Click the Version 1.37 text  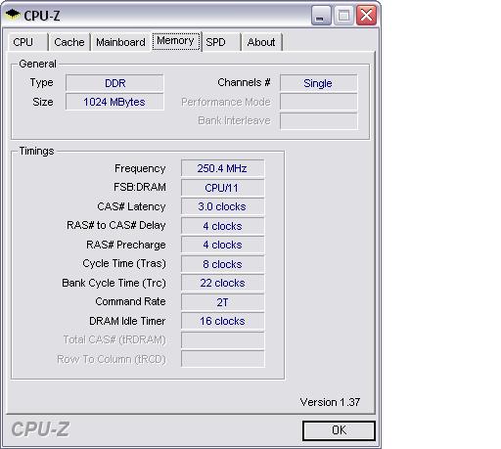coord(330,402)
